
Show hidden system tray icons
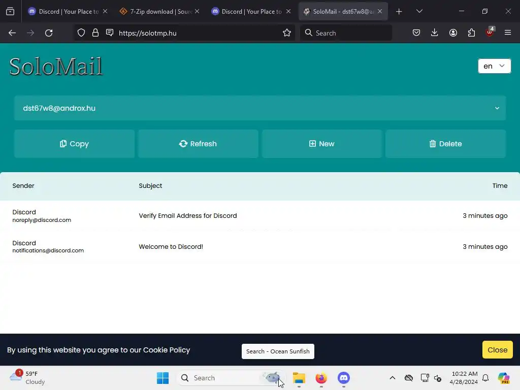(393, 378)
